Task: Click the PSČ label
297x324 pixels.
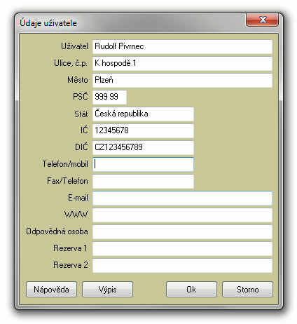Action: pos(81,96)
